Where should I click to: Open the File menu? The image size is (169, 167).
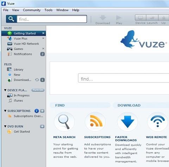click(x=6, y=10)
